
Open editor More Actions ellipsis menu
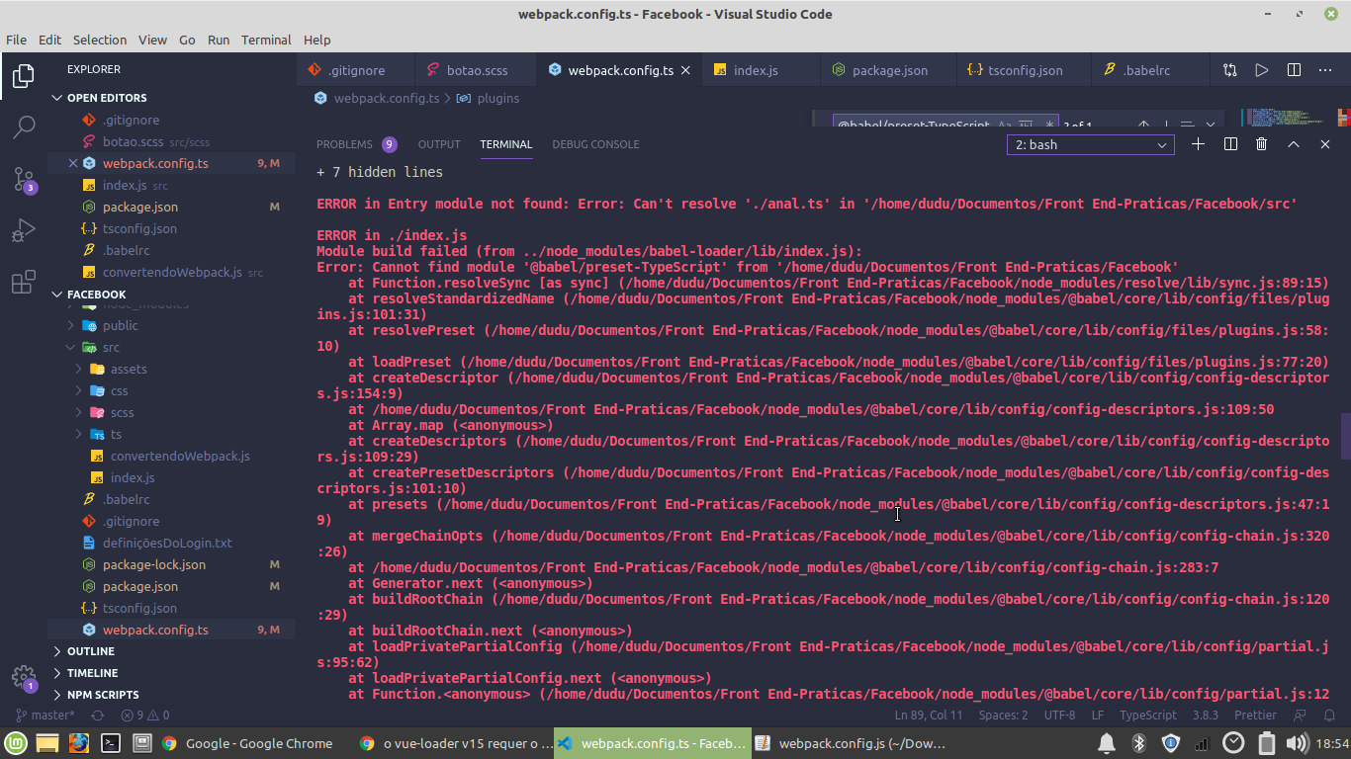point(1325,70)
